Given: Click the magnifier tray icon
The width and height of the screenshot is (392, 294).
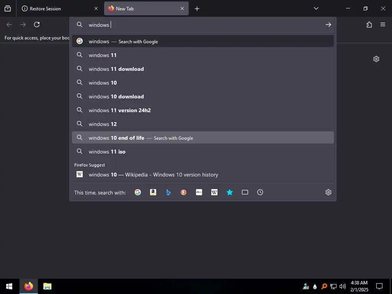Looking at the screenshot, I should (x=324, y=286).
